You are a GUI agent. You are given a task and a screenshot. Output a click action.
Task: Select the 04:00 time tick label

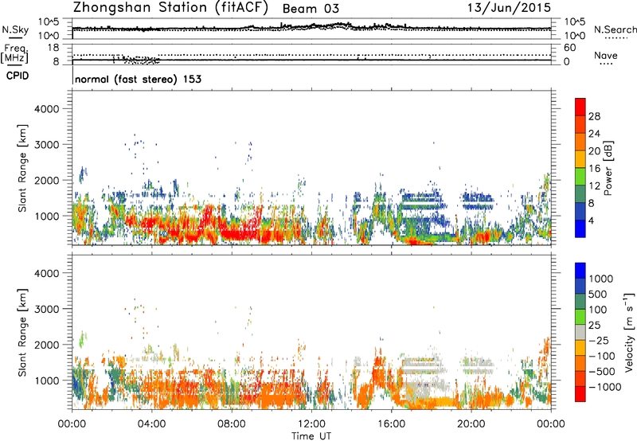click(x=151, y=424)
